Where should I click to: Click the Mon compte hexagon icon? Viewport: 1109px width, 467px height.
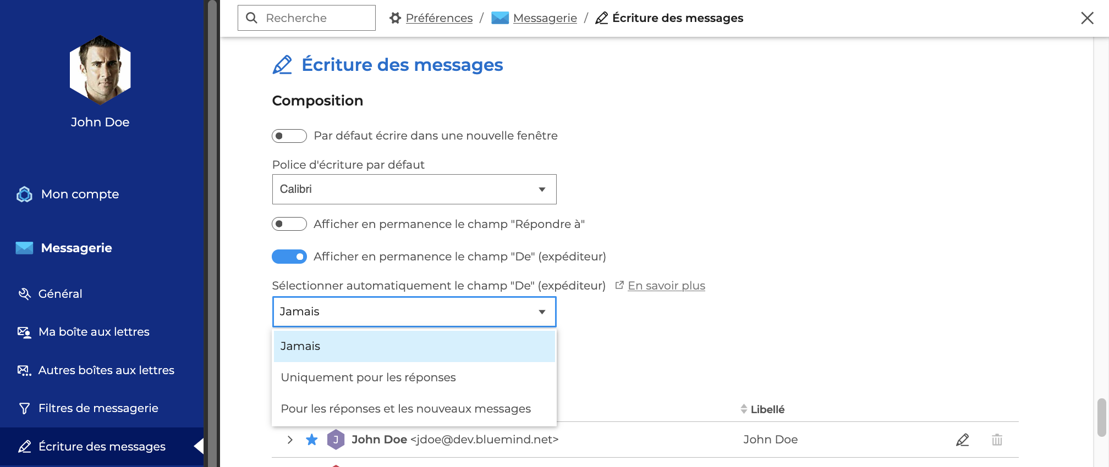[24, 194]
